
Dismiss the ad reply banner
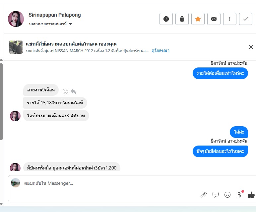point(251,47)
